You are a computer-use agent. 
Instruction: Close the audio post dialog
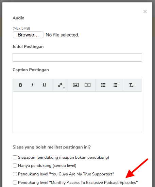coord(145,12)
